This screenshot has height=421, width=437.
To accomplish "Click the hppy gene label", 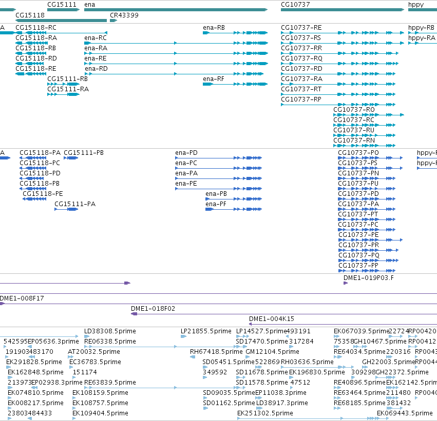I will click(x=416, y=5).
